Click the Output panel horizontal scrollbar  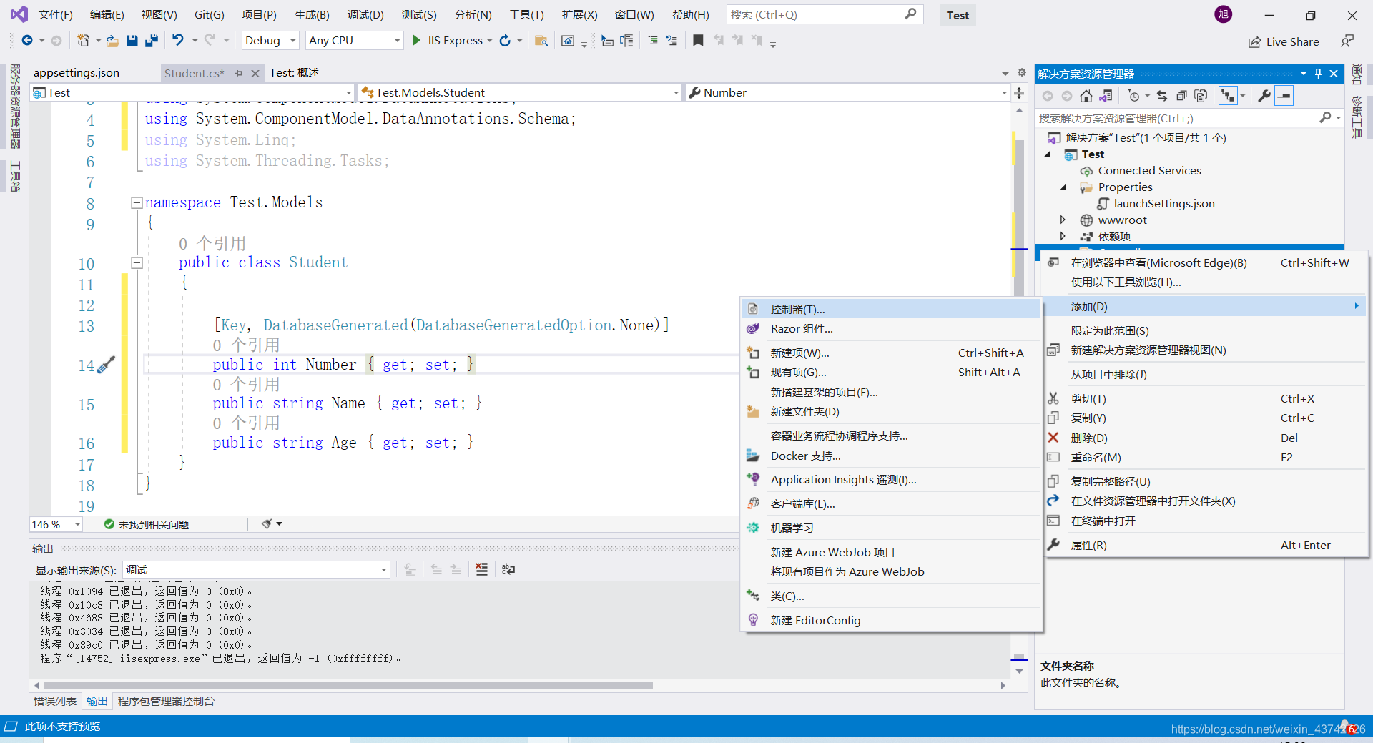point(349,685)
